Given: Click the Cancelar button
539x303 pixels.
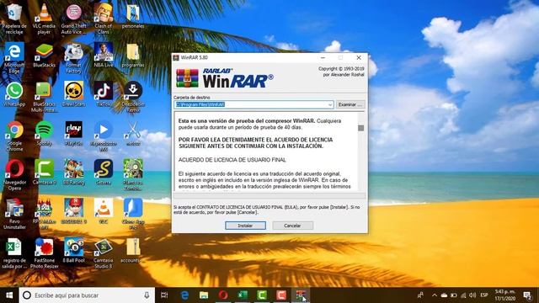Looking at the screenshot, I should pos(292,226).
